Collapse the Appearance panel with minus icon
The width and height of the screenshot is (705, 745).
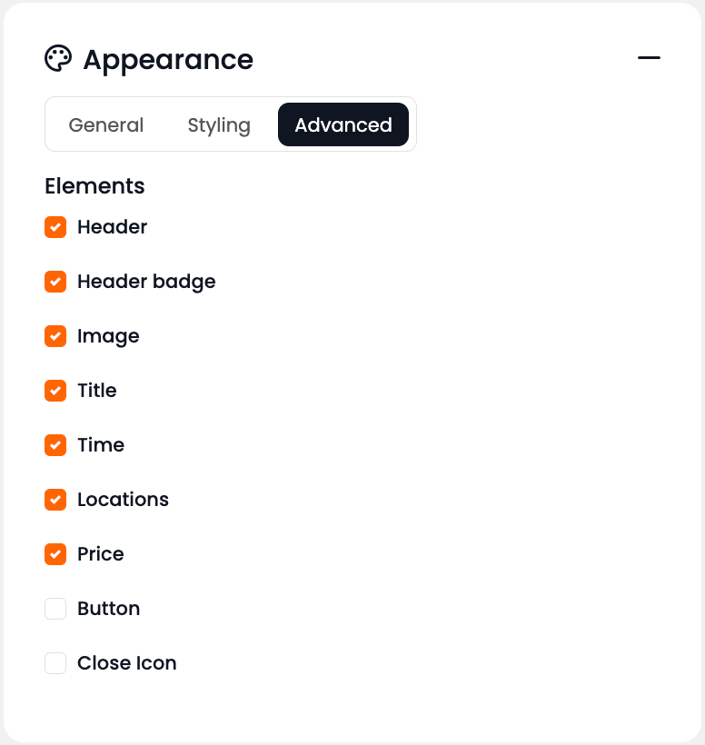click(x=649, y=58)
